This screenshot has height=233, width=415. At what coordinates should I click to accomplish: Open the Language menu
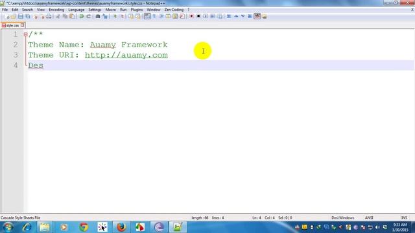77,10
